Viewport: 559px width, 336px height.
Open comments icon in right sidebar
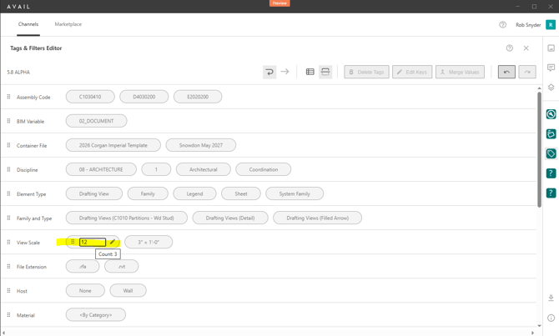click(x=551, y=68)
